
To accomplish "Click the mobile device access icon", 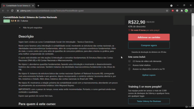I will pos(129,69).
